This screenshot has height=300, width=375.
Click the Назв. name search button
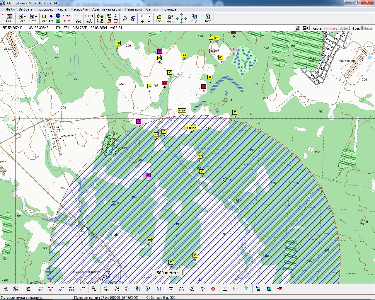click(x=208, y=18)
